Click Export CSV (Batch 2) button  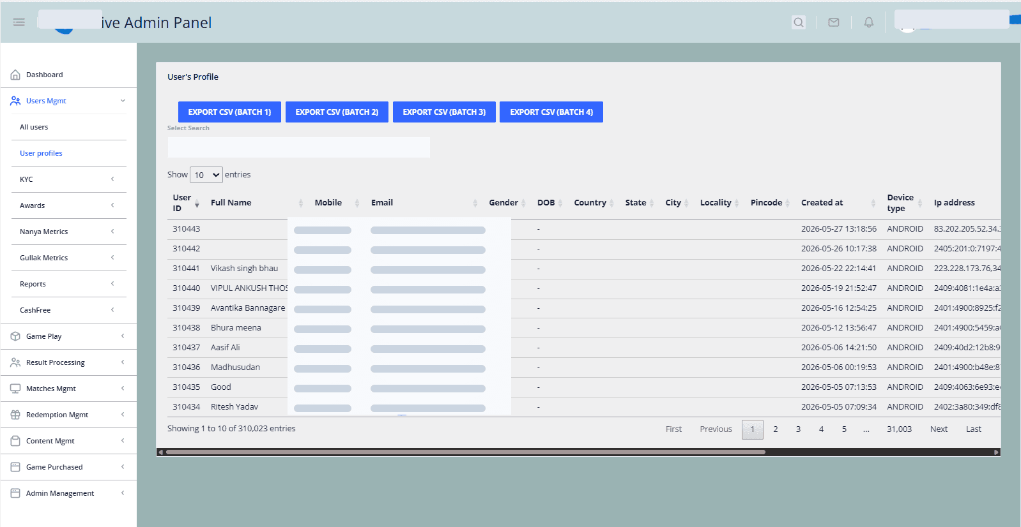point(337,112)
